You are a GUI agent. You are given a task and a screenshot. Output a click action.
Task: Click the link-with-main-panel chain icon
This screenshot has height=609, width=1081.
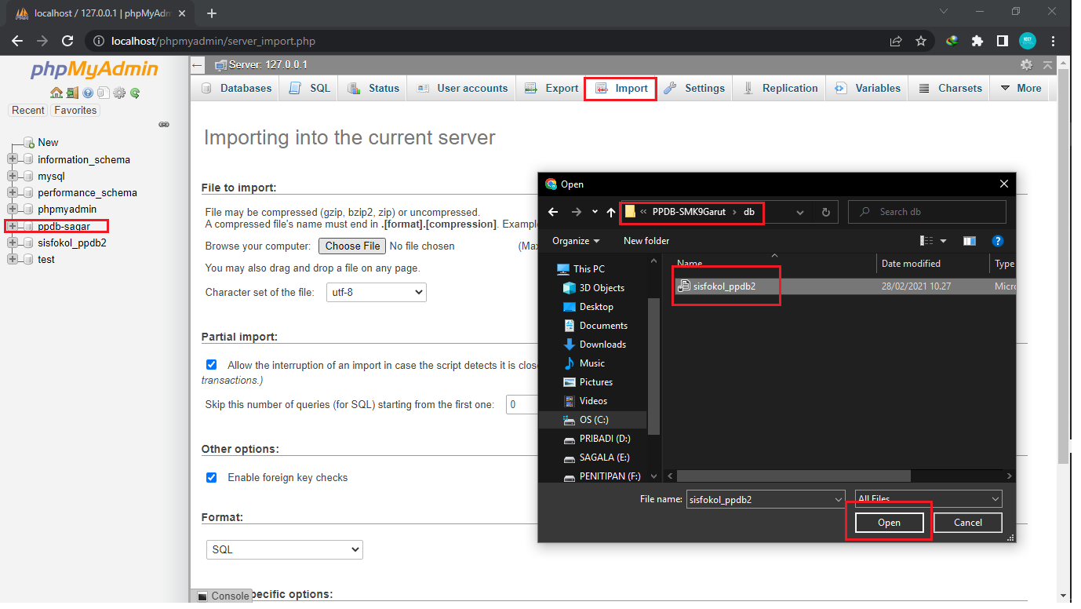click(x=164, y=124)
